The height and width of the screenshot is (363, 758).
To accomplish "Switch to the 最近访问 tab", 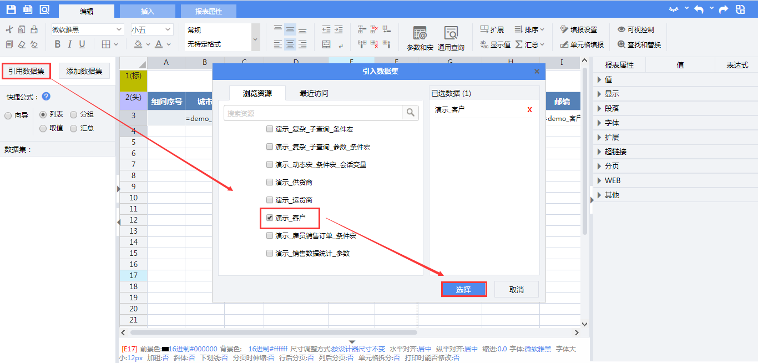I will point(314,93).
